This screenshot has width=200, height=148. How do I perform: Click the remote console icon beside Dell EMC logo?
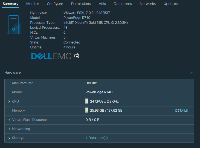pyautogui.click(x=77, y=56)
